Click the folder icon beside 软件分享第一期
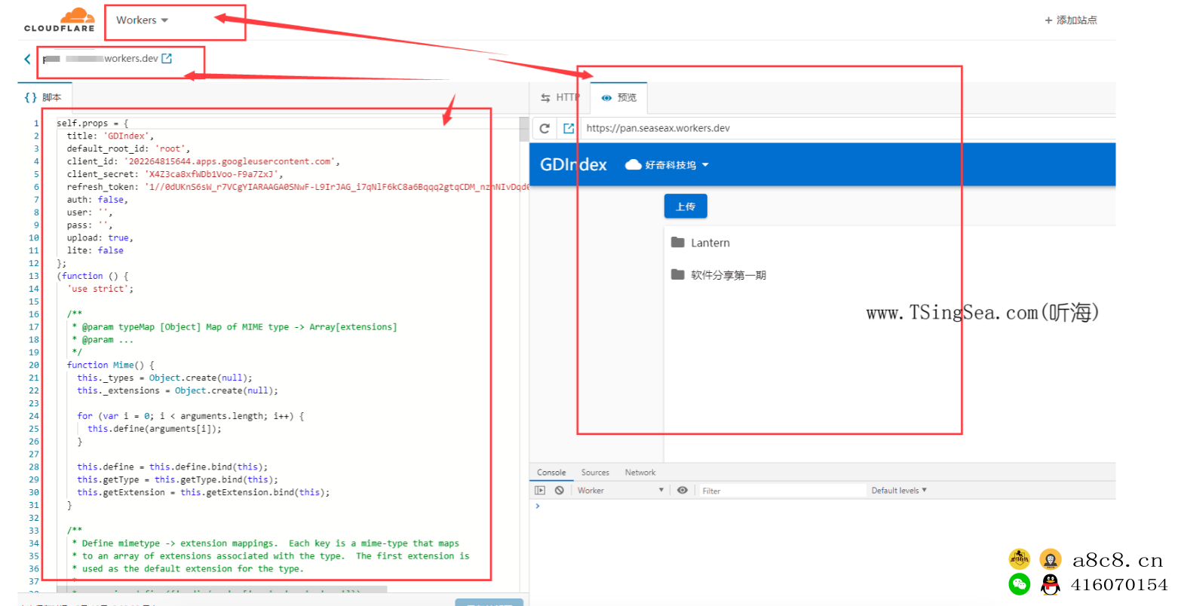 [x=678, y=274]
